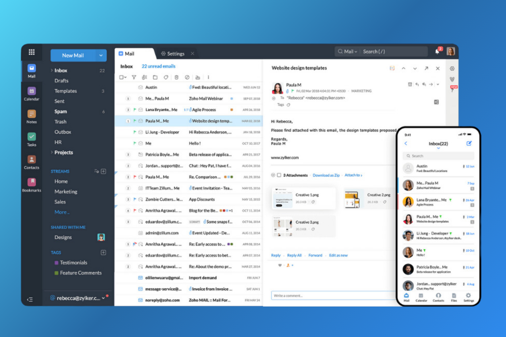This screenshot has height=337, width=506.
Task: Open the Calendar app in sidebar
Action: (31, 93)
